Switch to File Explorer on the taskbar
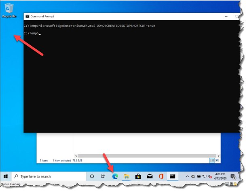Image resolution: width=249 pixels, height=193 pixels. point(127,176)
